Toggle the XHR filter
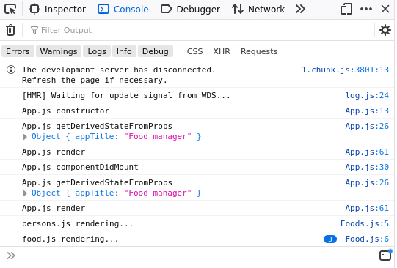This screenshot has width=397, height=268. (222, 51)
